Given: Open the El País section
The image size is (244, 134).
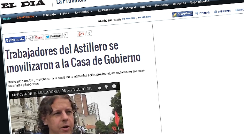Looking at the screenshot, I should 64,14.
